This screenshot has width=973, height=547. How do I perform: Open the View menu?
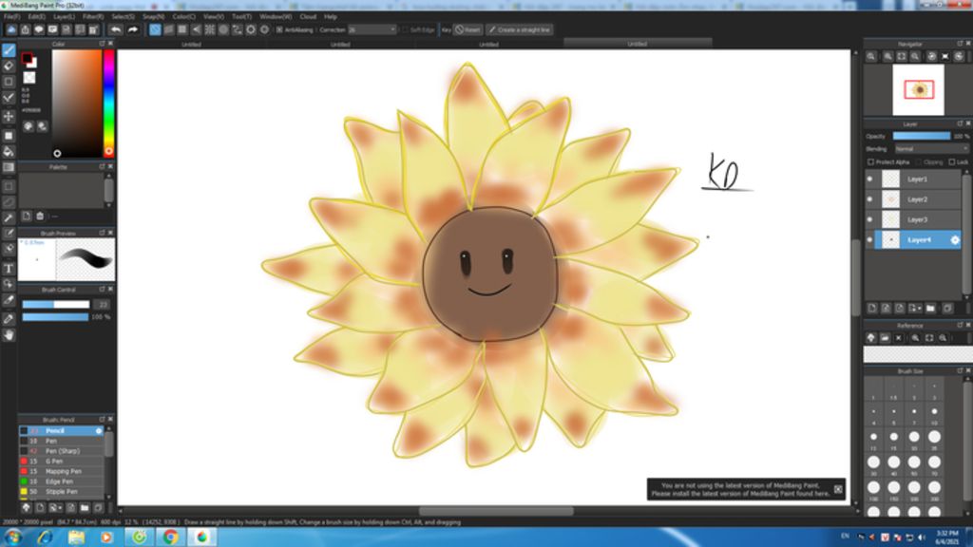coord(214,17)
